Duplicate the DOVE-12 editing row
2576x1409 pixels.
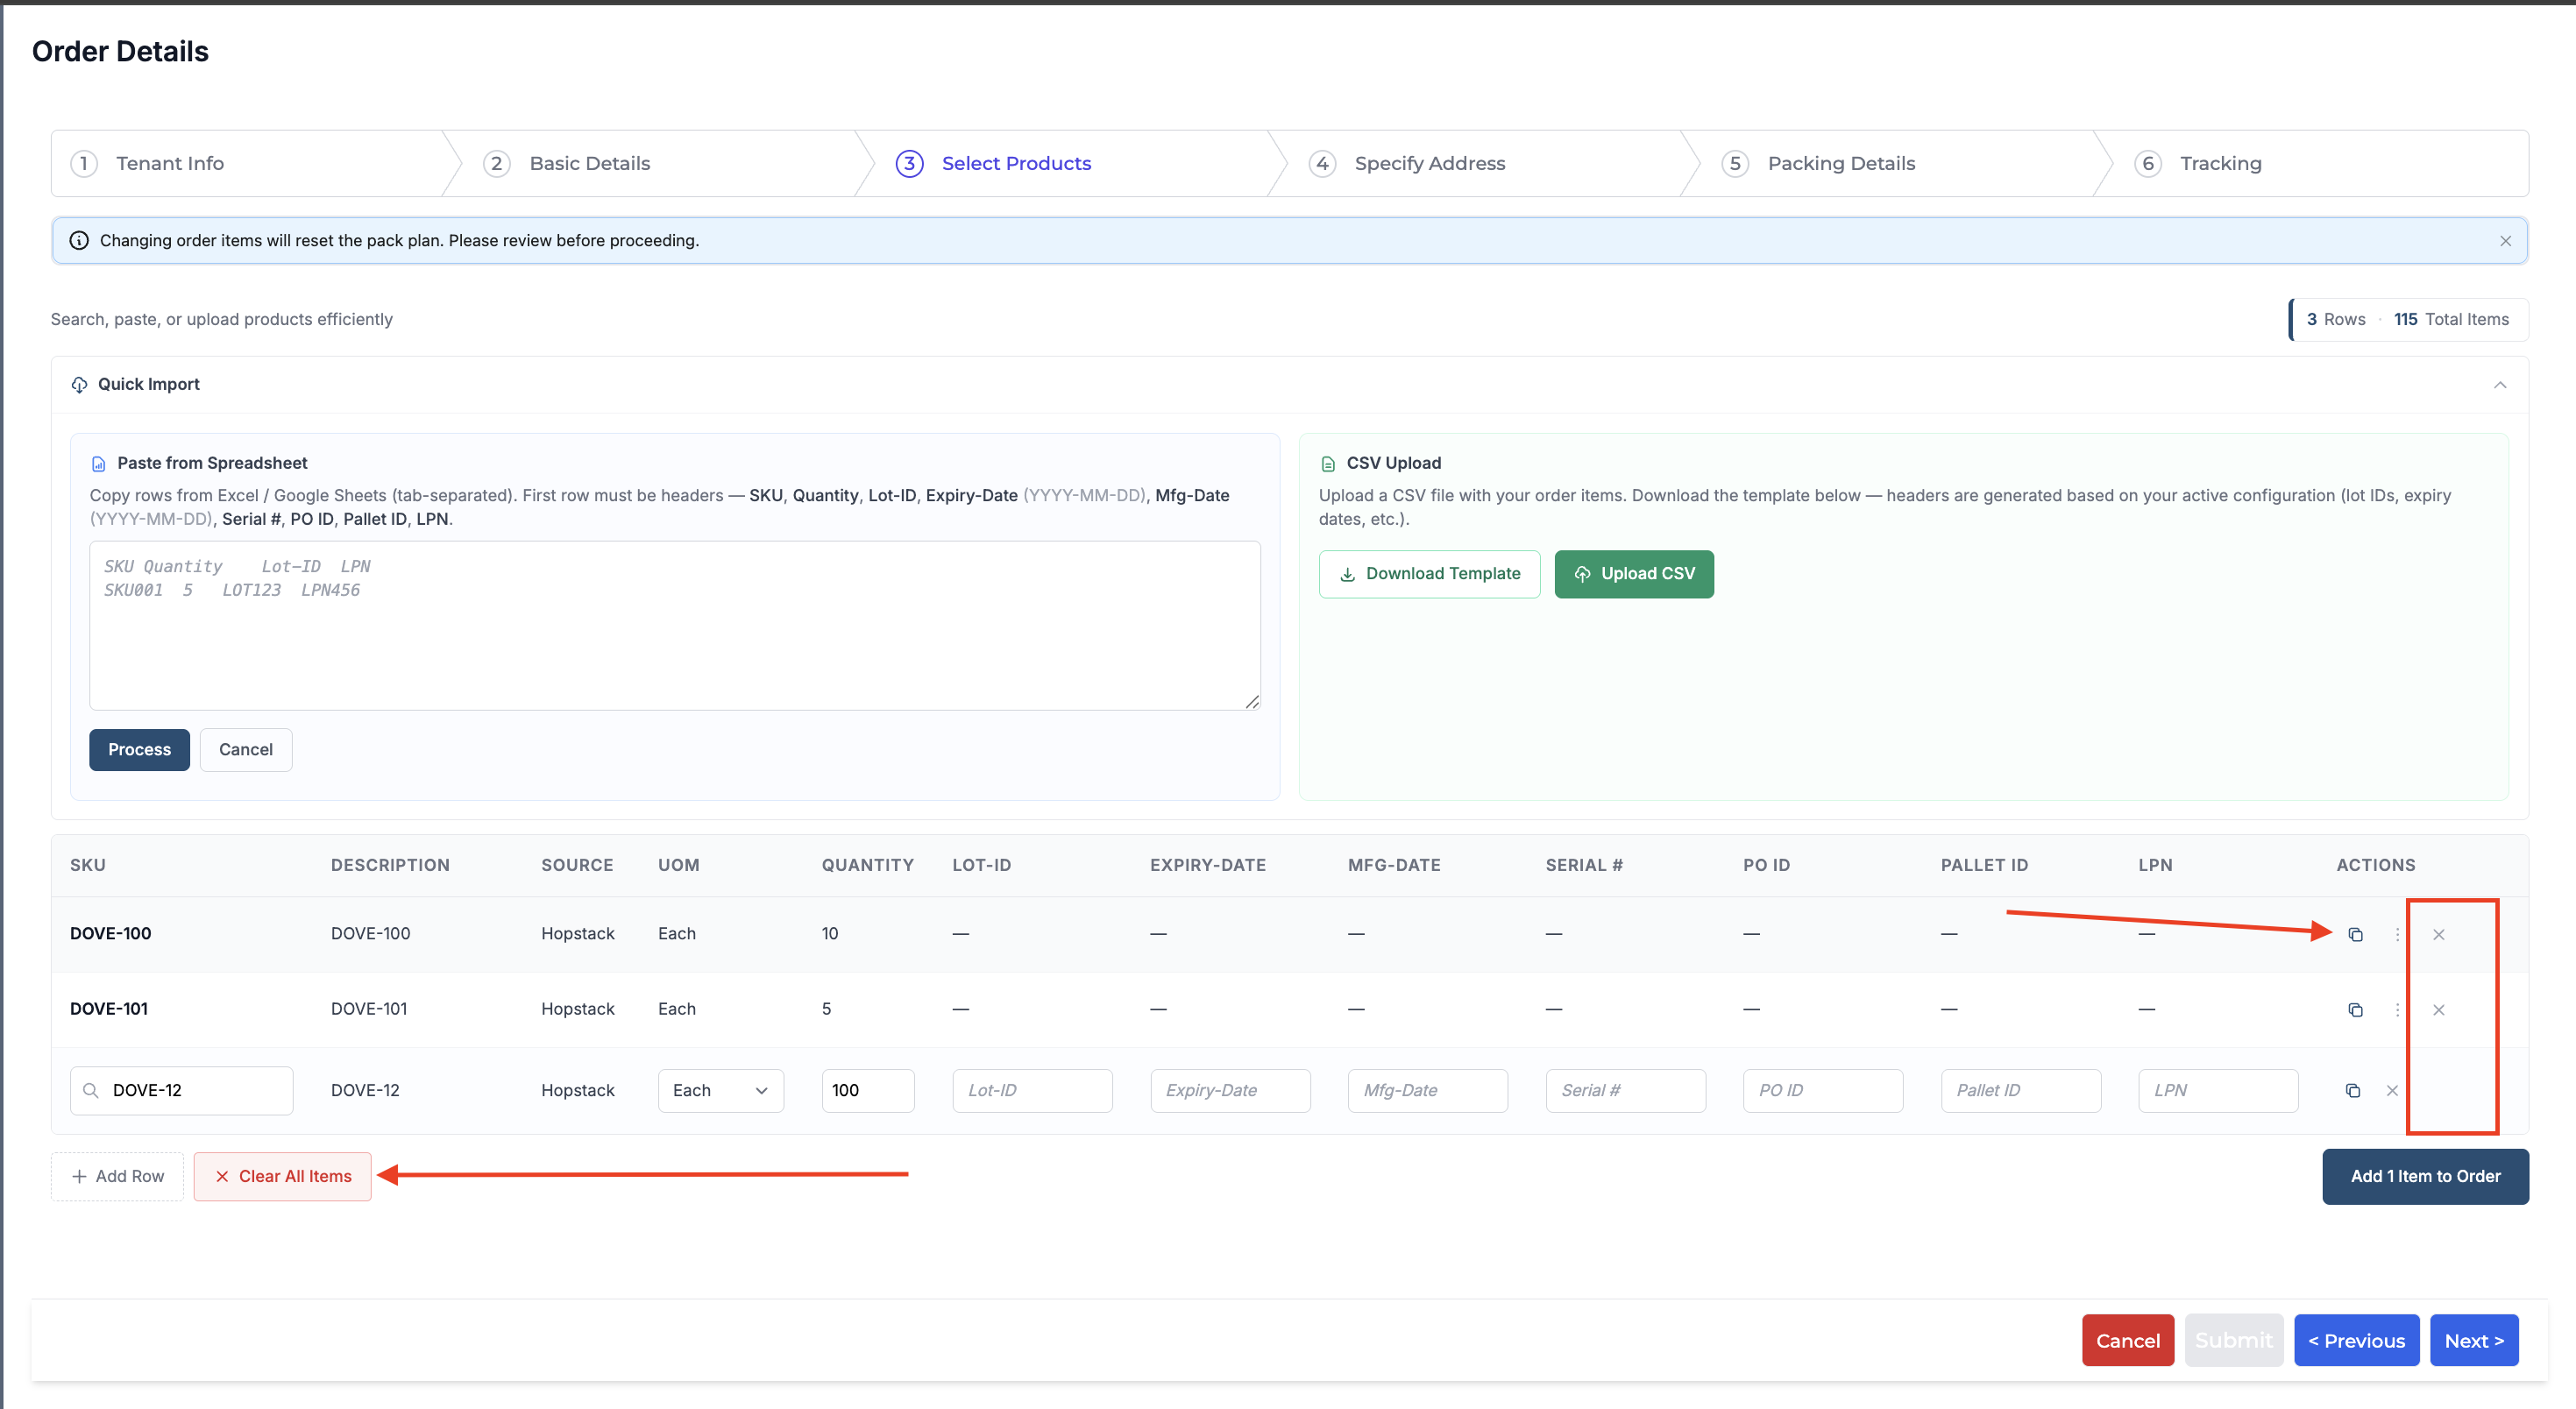click(x=2353, y=1090)
